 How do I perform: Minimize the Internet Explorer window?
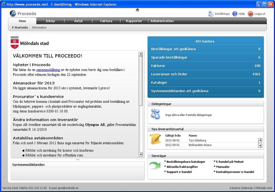[x=259, y=4]
